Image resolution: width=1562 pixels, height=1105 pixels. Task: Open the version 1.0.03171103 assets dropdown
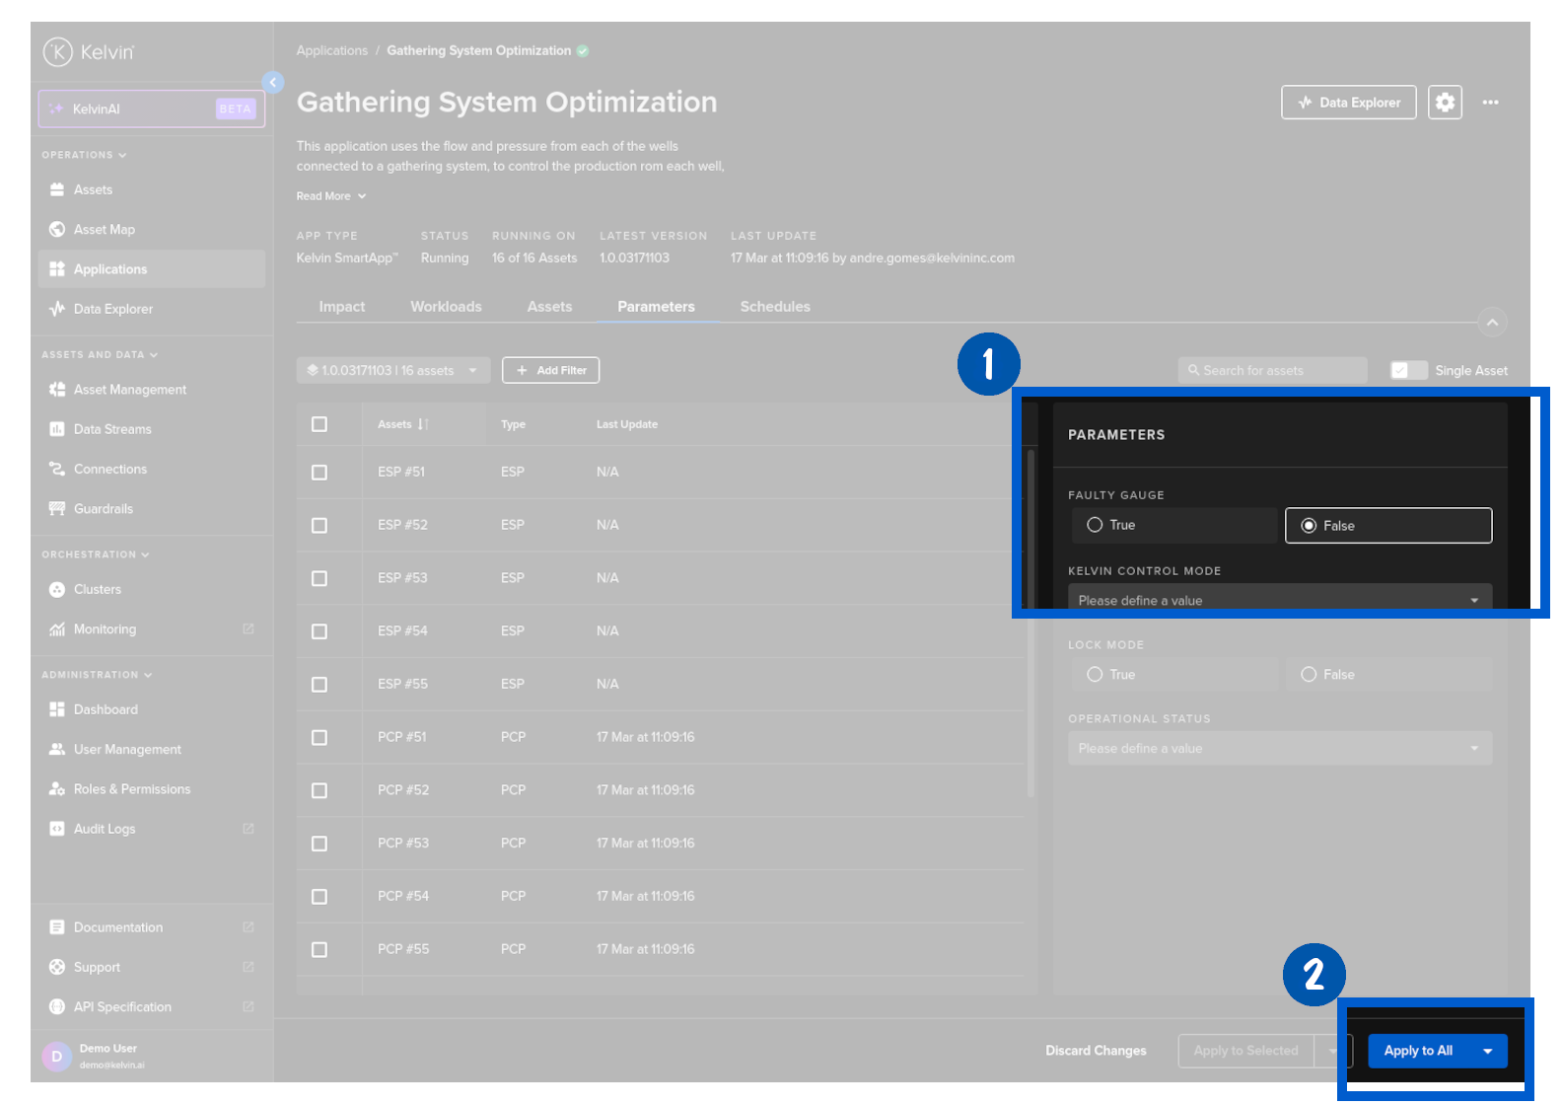(392, 370)
